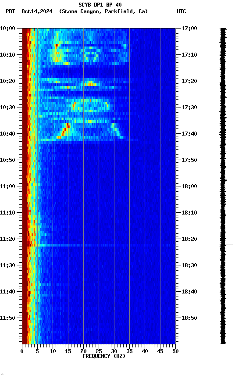The width and height of the screenshot is (242, 379).
Task: Click '(Stone Canyon, Parkfield, Ca)' location text
Action: point(103,11)
